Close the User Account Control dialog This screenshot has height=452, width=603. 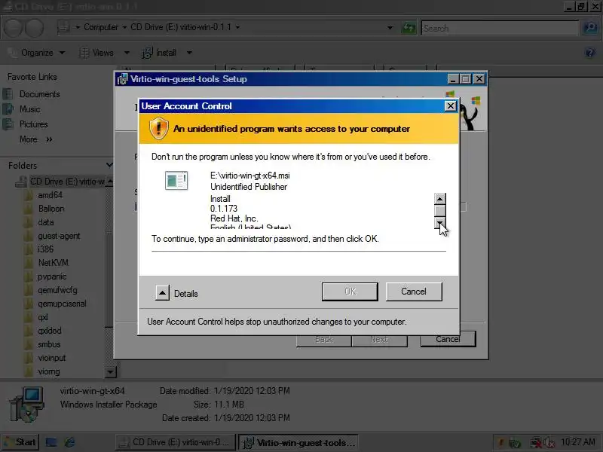pyautogui.click(x=450, y=105)
